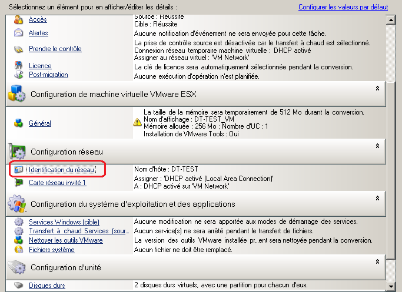Screen dimensions: 402x292
Task: Click the text 'Nom d'affichage : DT-TEST_VM'
Action: click(x=189, y=119)
